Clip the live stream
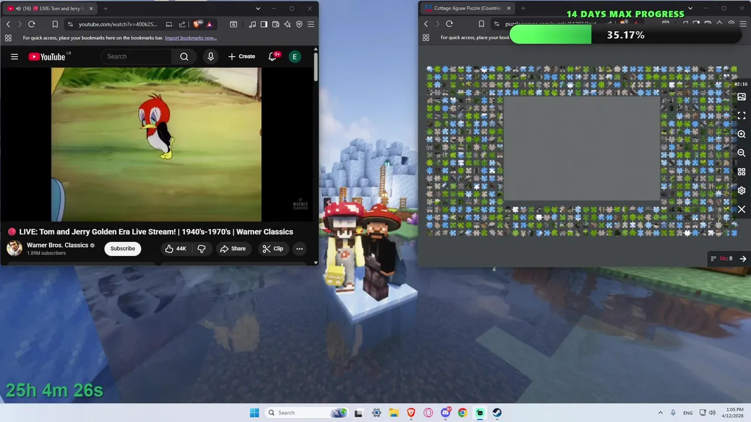The height and width of the screenshot is (422, 751). [x=273, y=249]
